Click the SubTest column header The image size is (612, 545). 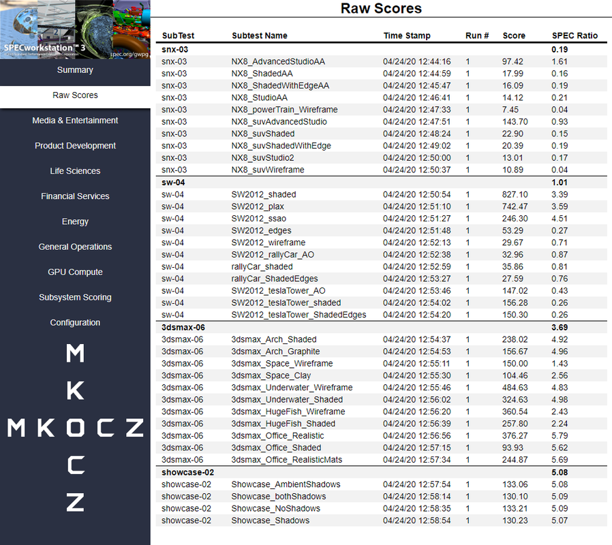point(178,35)
